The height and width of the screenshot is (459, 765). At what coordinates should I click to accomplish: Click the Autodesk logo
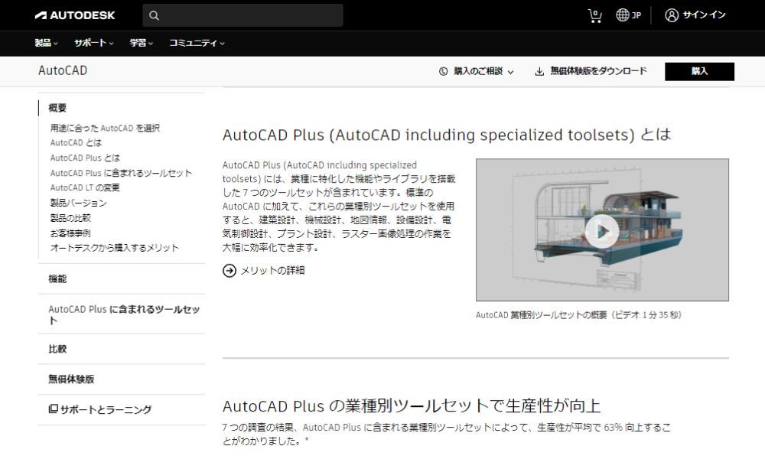tap(75, 15)
